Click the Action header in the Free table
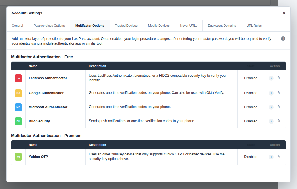 coord(275,66)
